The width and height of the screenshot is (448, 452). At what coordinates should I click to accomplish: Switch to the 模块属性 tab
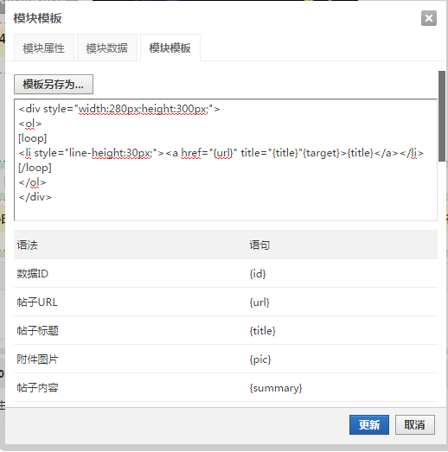point(44,48)
